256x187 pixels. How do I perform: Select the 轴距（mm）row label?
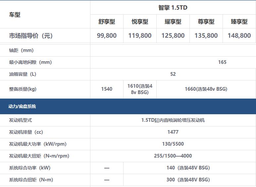22,50
